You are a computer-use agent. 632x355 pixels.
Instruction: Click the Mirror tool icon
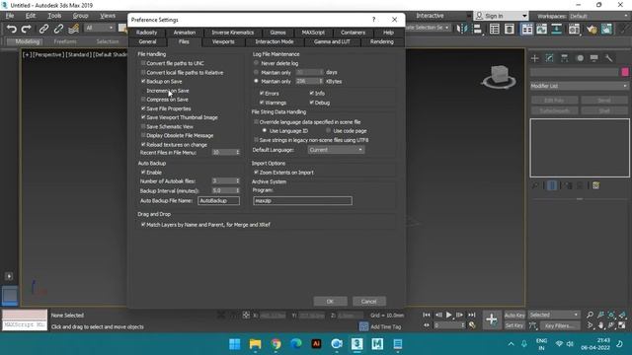click(x=462, y=29)
